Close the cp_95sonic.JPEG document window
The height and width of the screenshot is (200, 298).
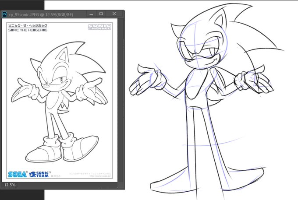point(114,14)
